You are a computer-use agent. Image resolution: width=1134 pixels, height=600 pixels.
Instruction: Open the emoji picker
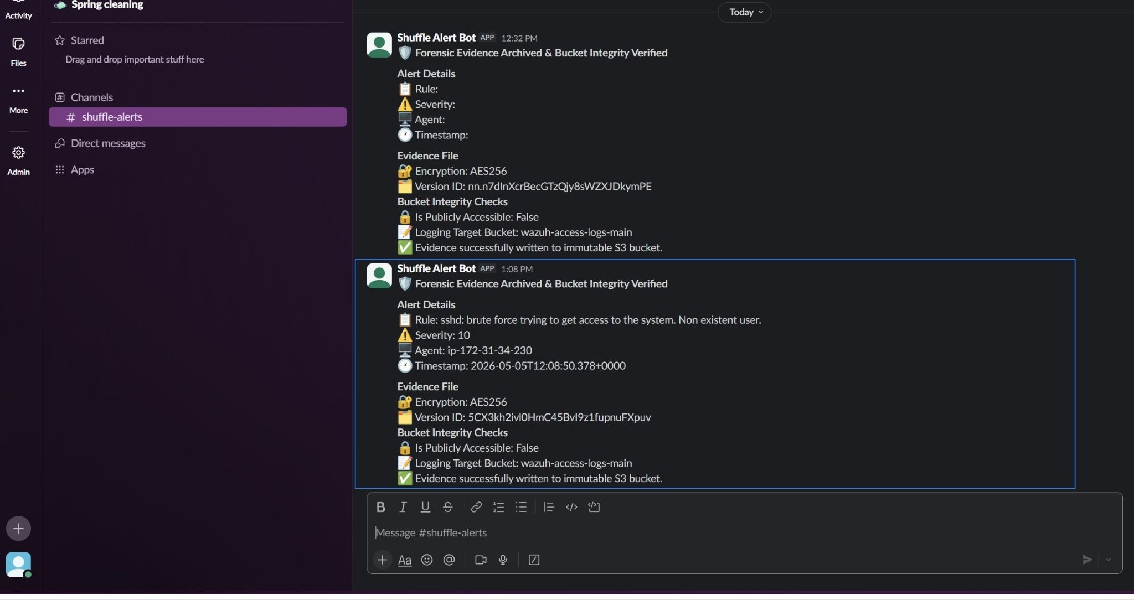click(427, 560)
